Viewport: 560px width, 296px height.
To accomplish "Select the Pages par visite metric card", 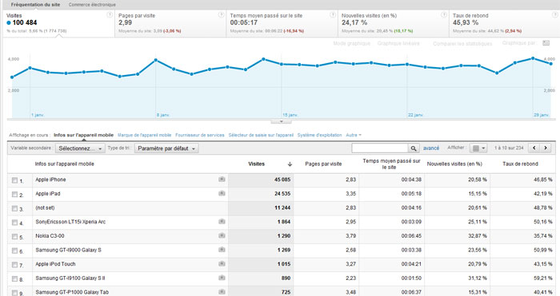I will [170, 23].
